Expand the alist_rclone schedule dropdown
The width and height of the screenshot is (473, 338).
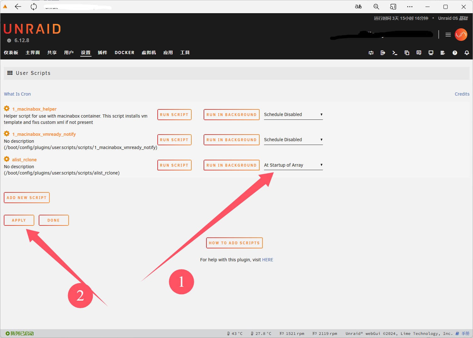(x=293, y=165)
